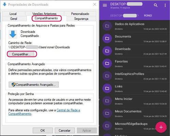Tap the search magnifier icon
The height and width of the screenshot is (136, 170).
click(155, 5)
